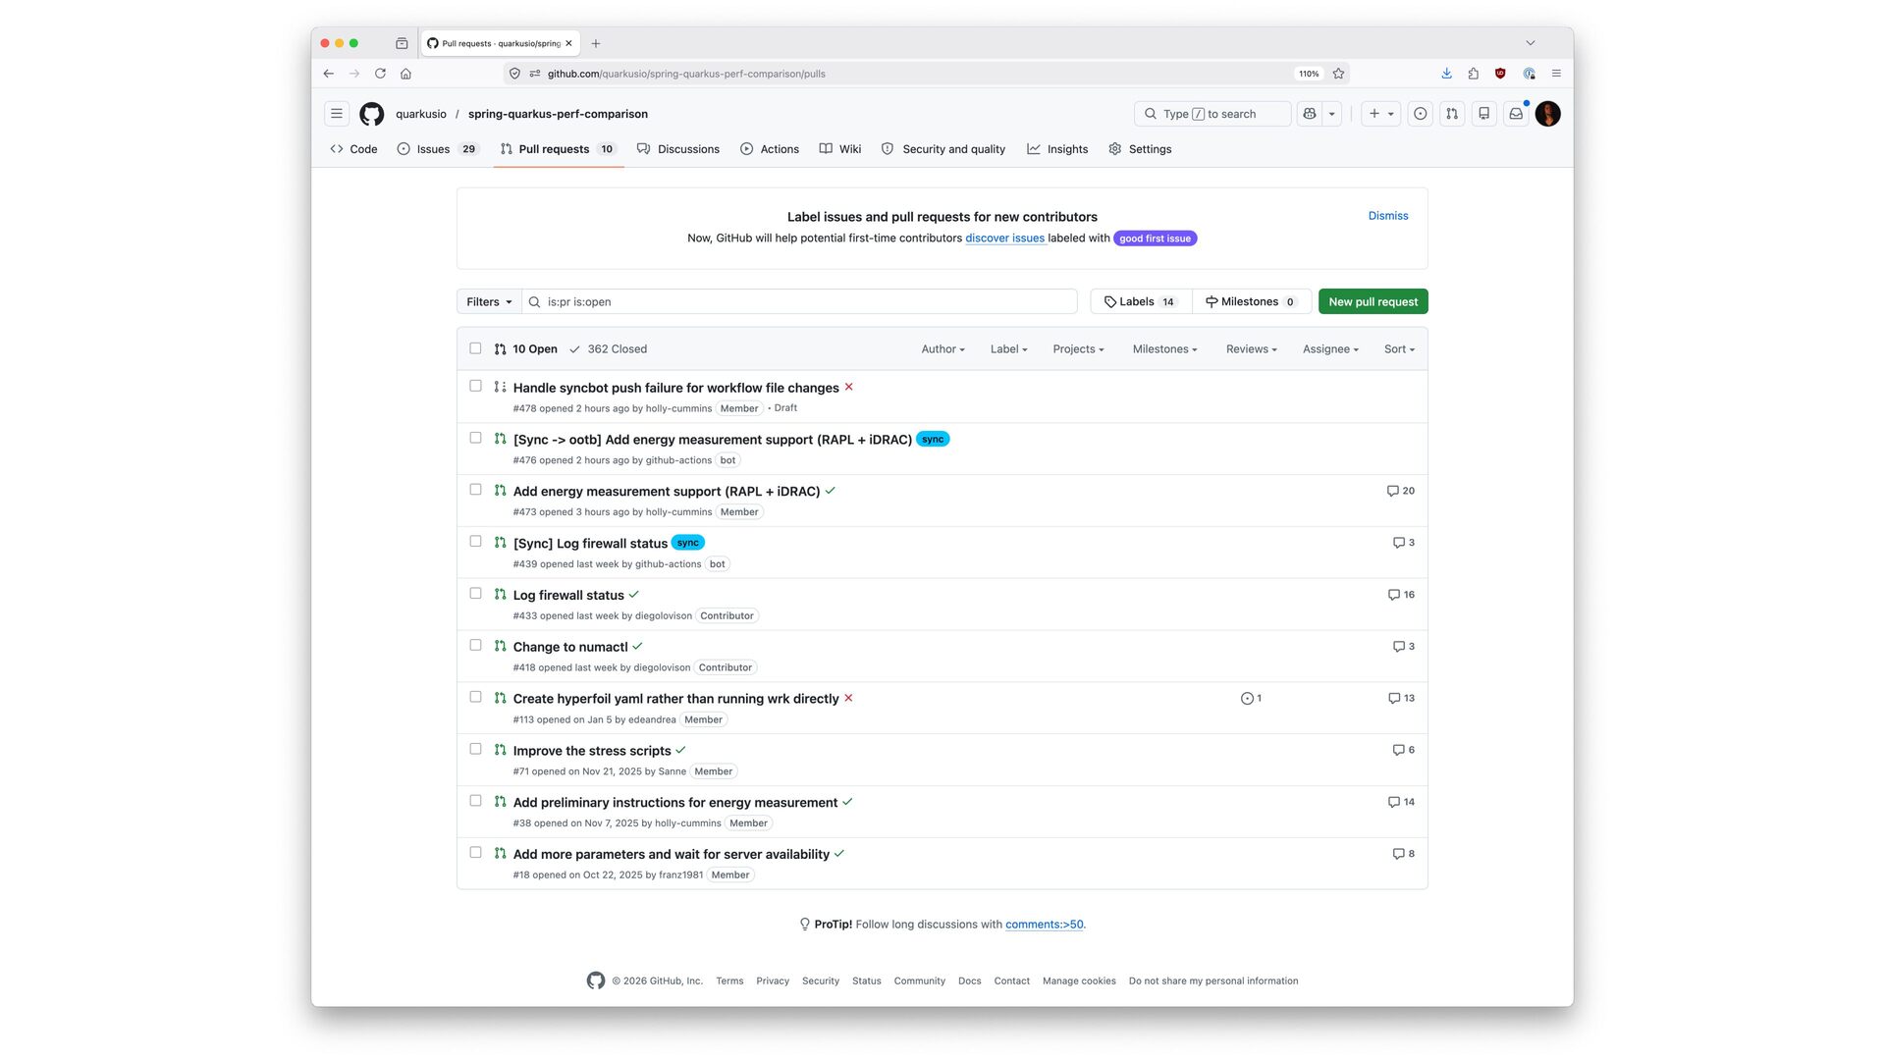This screenshot has height=1060, width=1885.
Task: Open the Copilot icon in header
Action: pos(1310,114)
